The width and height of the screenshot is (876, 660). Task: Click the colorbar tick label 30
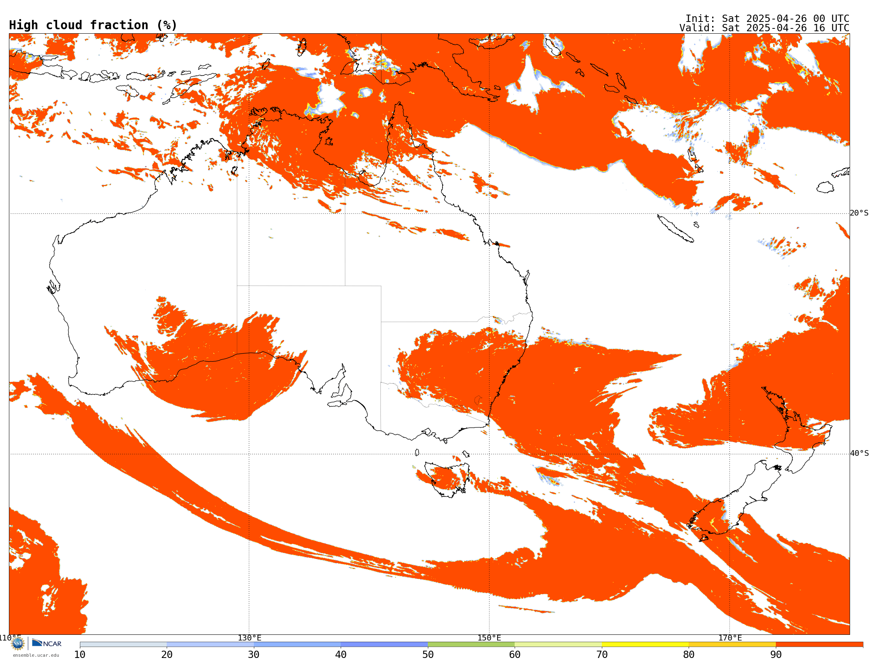click(254, 655)
